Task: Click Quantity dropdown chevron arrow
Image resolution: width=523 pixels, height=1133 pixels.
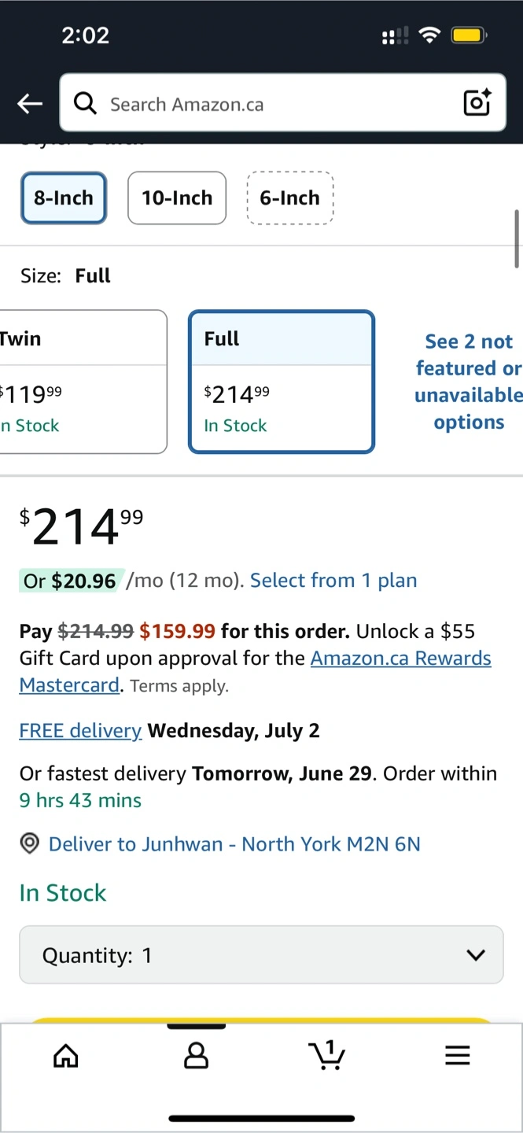Action: pos(475,955)
